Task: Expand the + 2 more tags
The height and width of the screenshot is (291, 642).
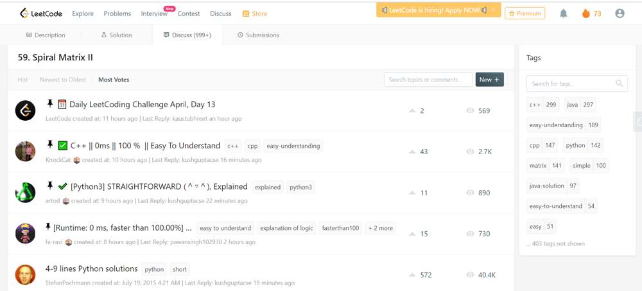Action: (380, 228)
